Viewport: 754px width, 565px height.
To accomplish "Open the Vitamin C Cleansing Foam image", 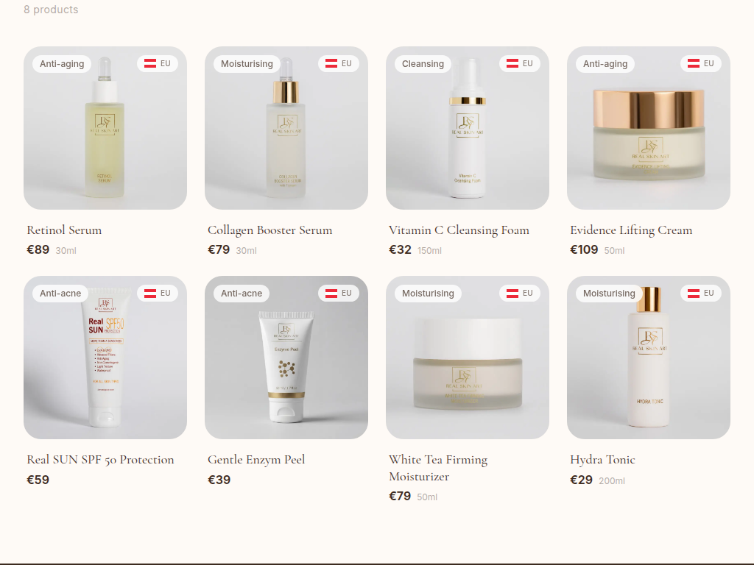I will pos(468,128).
